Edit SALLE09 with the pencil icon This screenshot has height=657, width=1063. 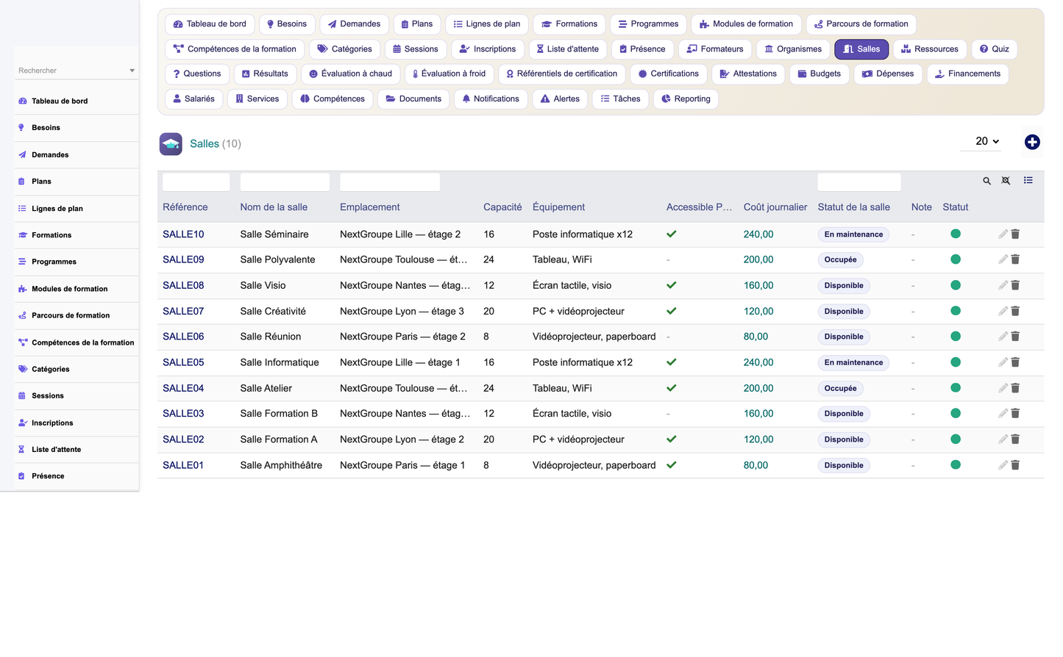1003,259
